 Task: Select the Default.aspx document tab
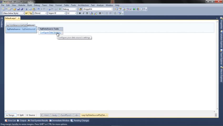[11, 18]
